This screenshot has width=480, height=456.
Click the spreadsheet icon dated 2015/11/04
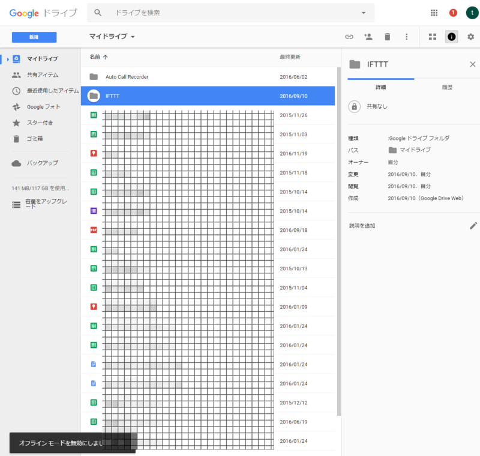pyautogui.click(x=94, y=287)
